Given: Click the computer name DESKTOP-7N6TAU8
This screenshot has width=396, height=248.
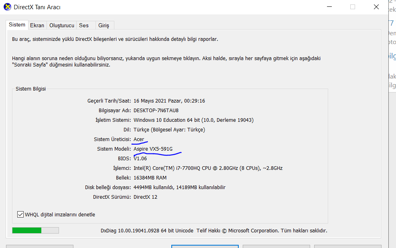Looking at the screenshot, I should (156, 111).
